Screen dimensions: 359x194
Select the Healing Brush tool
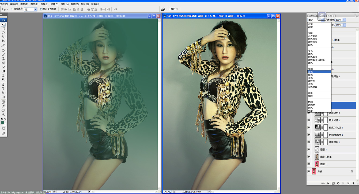(3, 51)
